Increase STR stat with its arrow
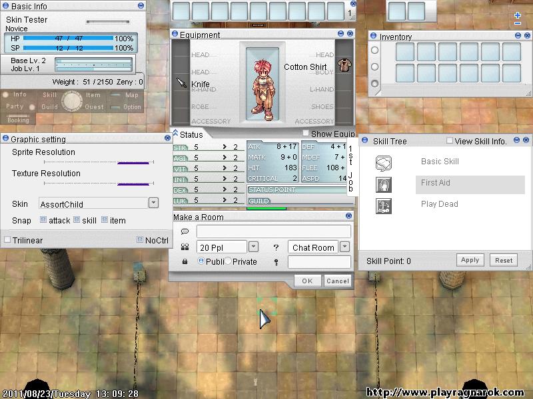This screenshot has height=399, width=533. (x=225, y=146)
